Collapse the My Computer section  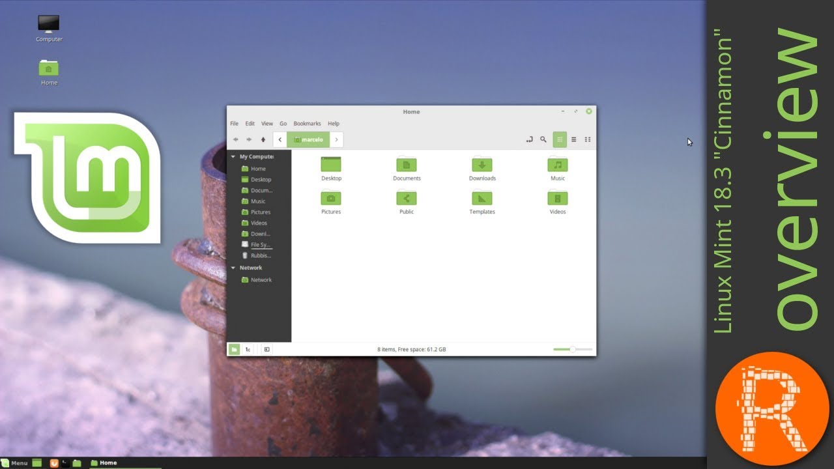(x=233, y=156)
